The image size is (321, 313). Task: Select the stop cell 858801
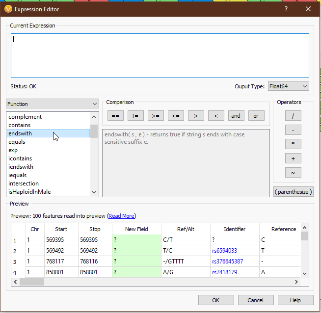coord(95,272)
